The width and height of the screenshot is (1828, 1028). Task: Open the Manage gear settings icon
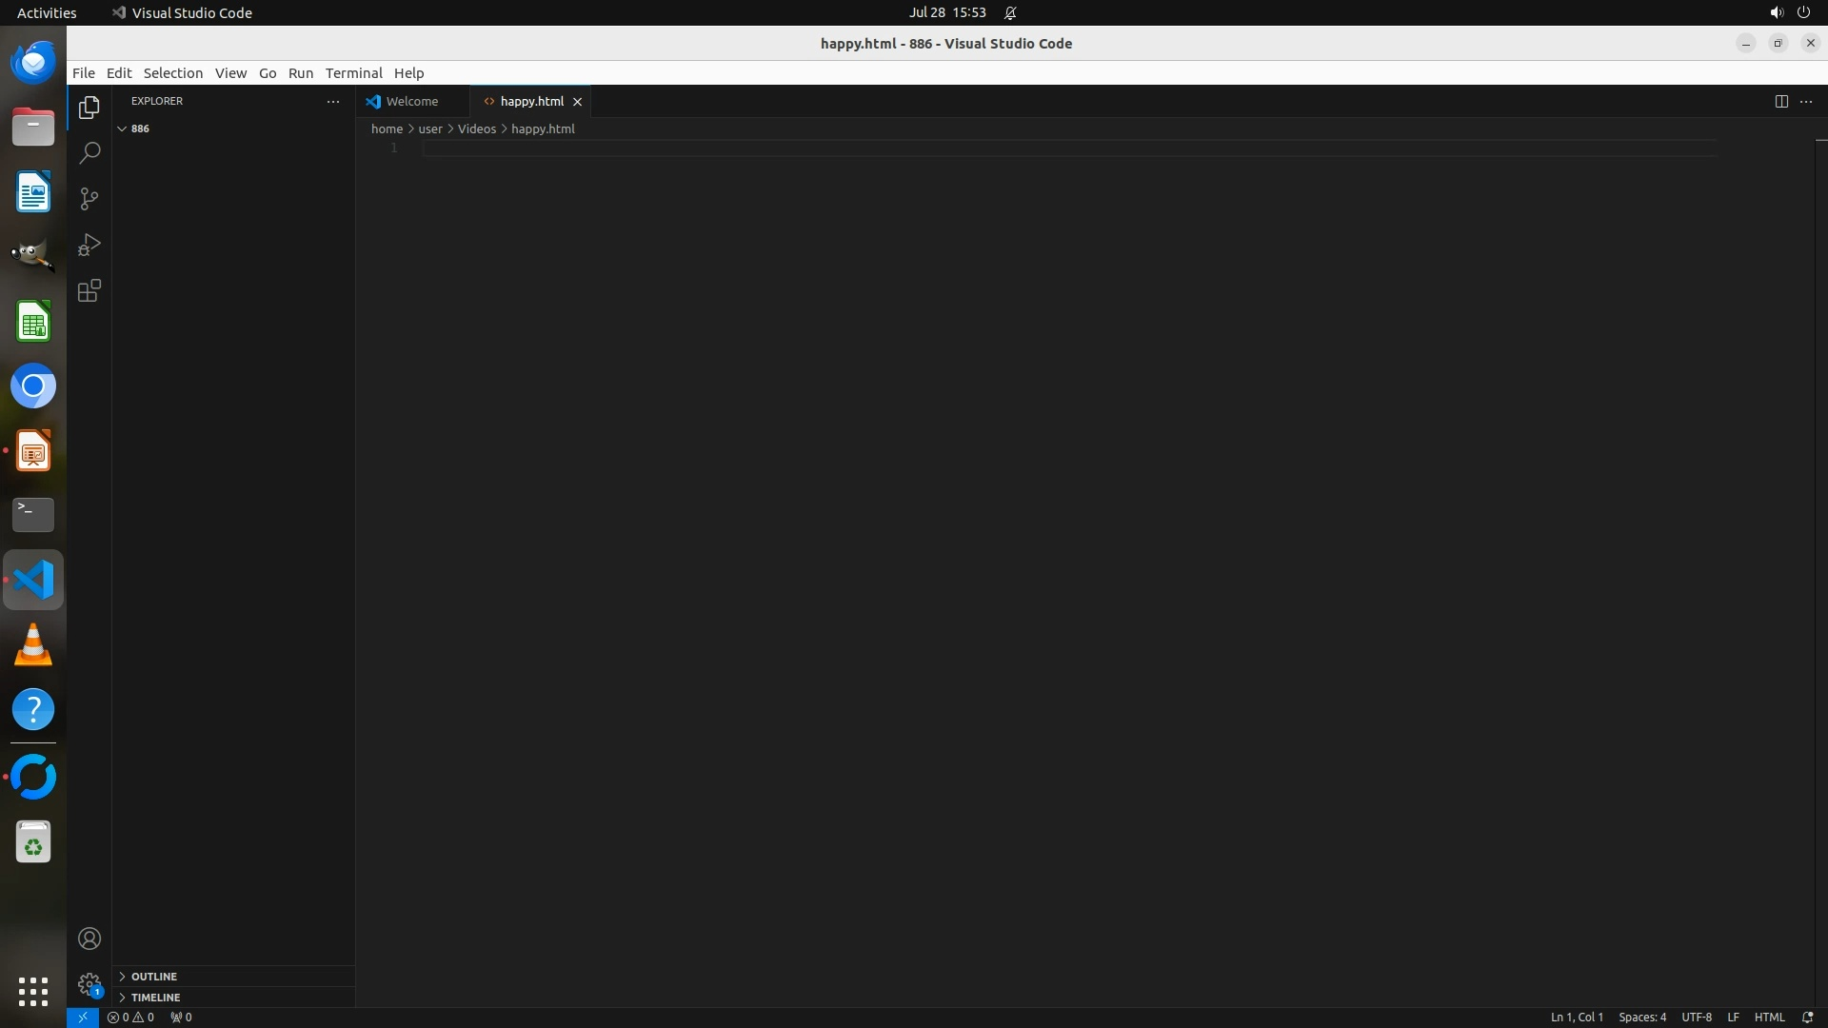pos(89,984)
